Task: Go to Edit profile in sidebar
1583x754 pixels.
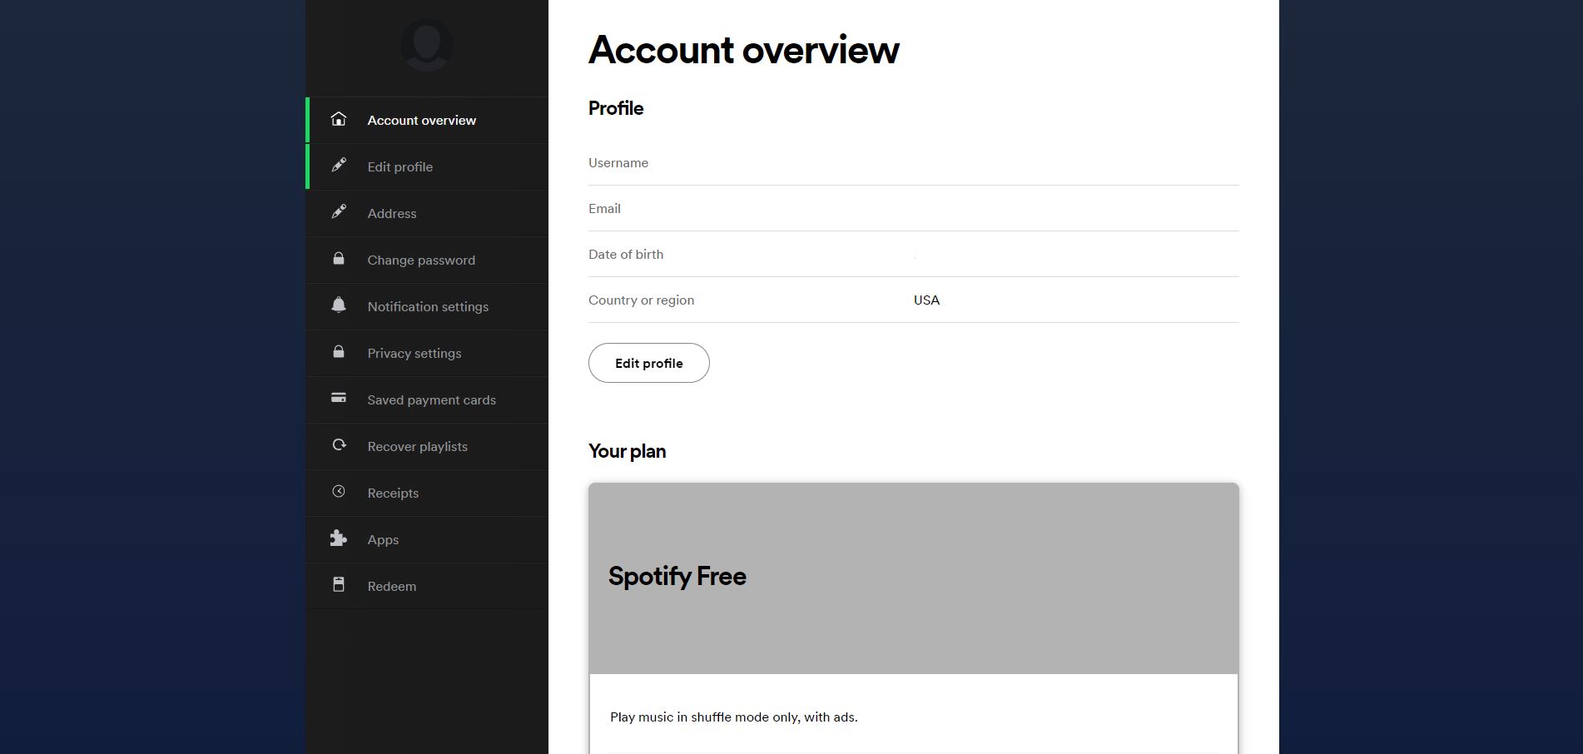Action: (x=427, y=166)
